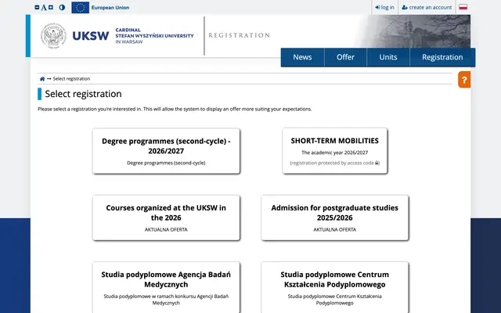Open create an account link
The height and width of the screenshot is (313, 501).
(x=427, y=7)
